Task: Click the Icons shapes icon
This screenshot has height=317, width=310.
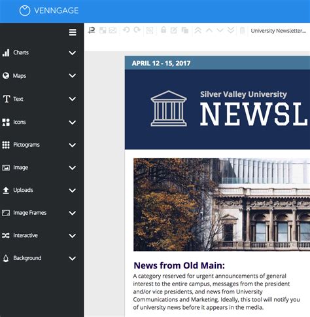Action: click(6, 122)
